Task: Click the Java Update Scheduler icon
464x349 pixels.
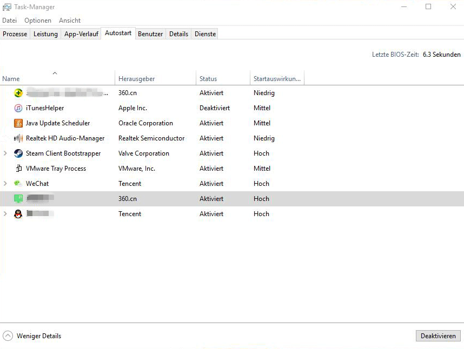Action: click(x=18, y=123)
